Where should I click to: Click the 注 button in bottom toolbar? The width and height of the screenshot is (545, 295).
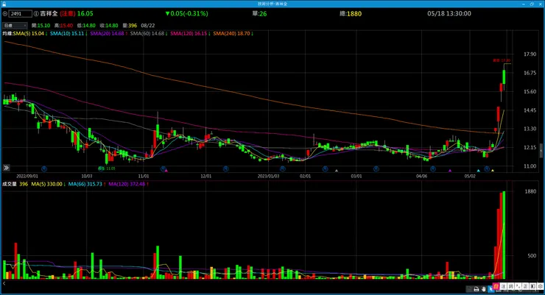click(x=503, y=286)
